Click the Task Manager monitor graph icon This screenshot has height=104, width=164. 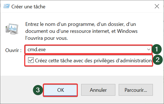12,29
